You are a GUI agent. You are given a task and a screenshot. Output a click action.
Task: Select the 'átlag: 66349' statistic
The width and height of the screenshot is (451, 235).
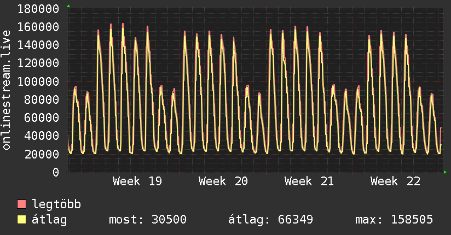(270, 220)
